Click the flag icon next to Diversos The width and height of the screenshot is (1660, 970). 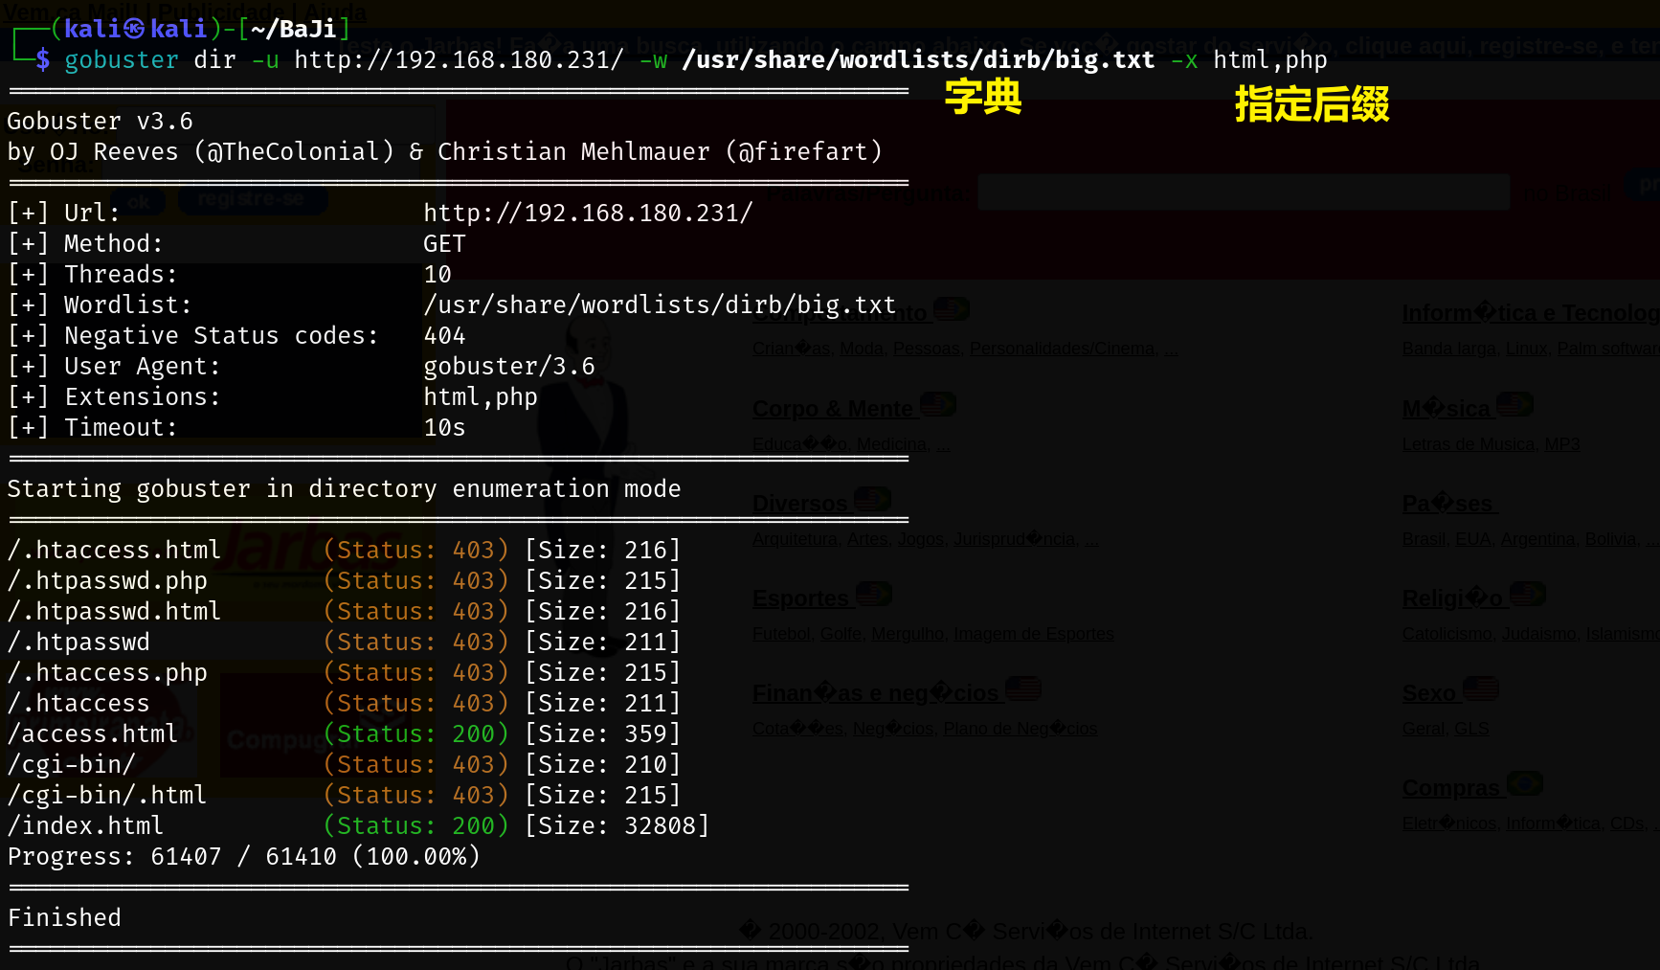tap(871, 500)
